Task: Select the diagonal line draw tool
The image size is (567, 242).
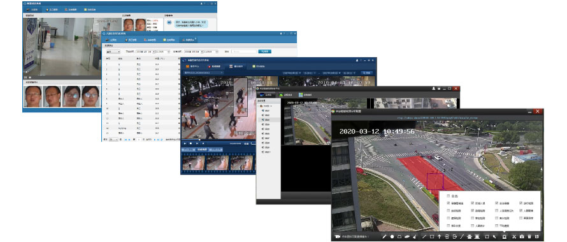Action: coord(424,236)
